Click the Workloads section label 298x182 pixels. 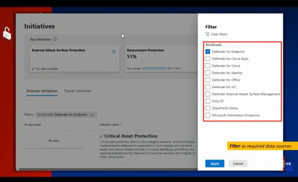pos(213,45)
